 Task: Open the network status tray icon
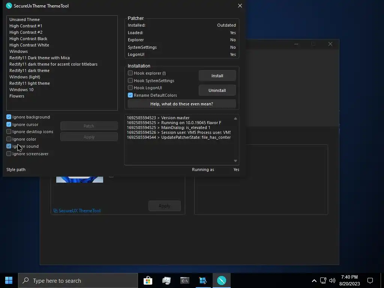pyautogui.click(x=323, y=280)
